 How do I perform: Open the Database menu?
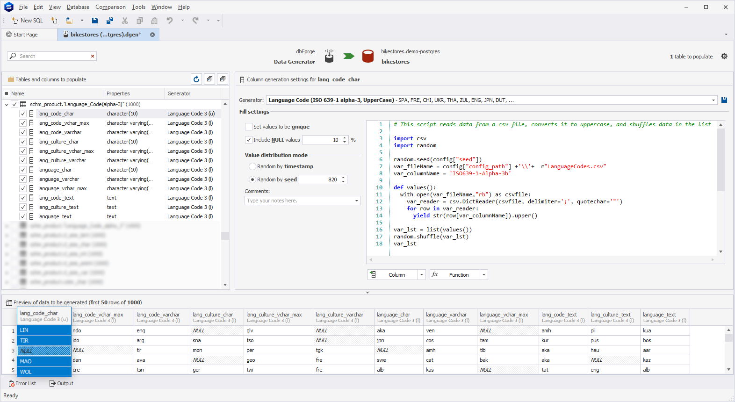click(x=78, y=7)
